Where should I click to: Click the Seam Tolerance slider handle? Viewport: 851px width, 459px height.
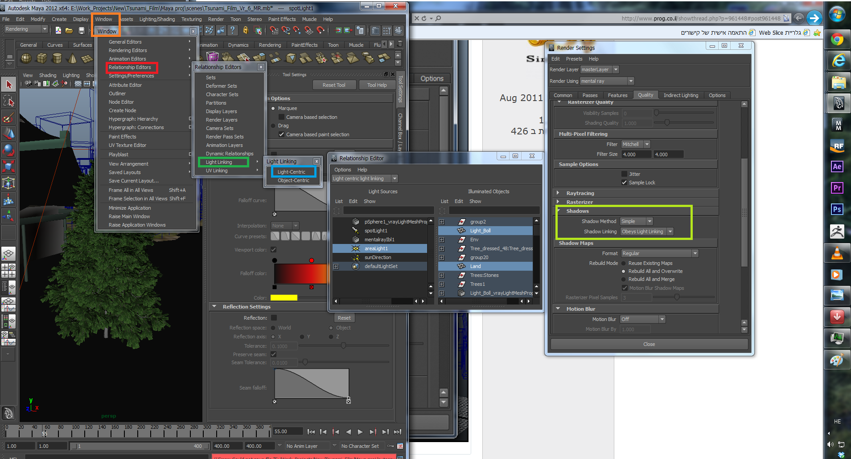[305, 362]
